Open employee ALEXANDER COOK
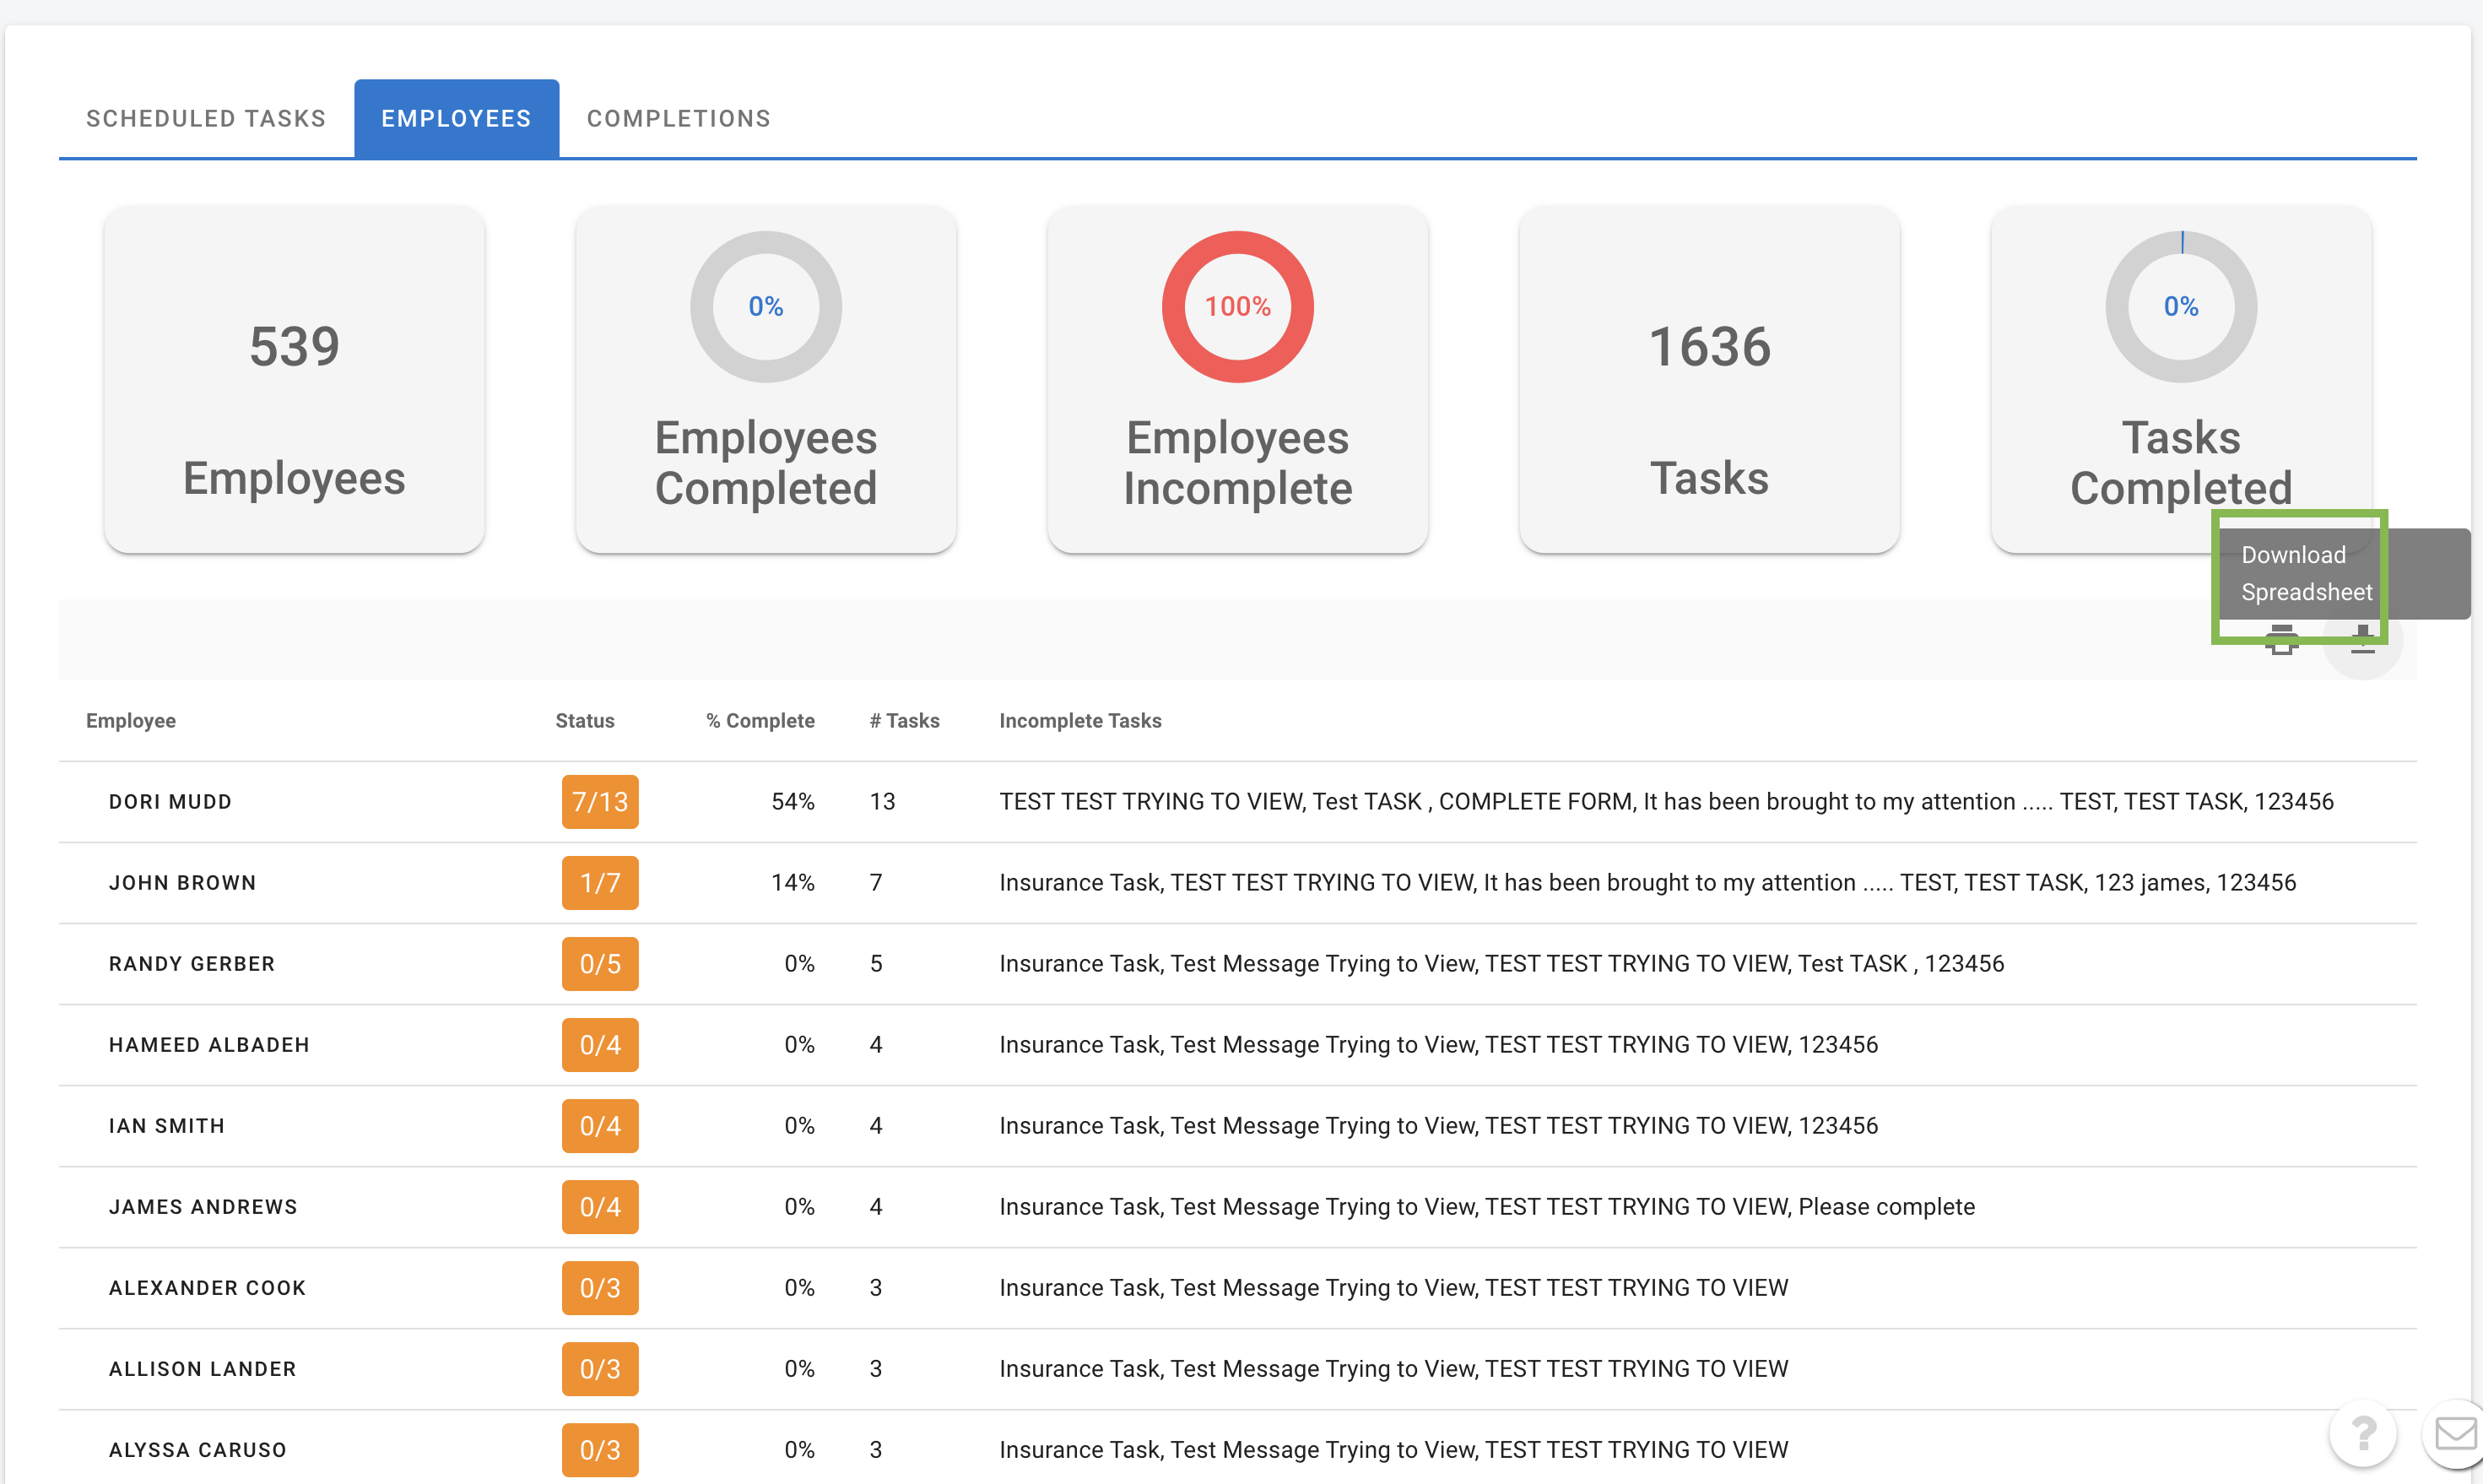 coord(207,1288)
